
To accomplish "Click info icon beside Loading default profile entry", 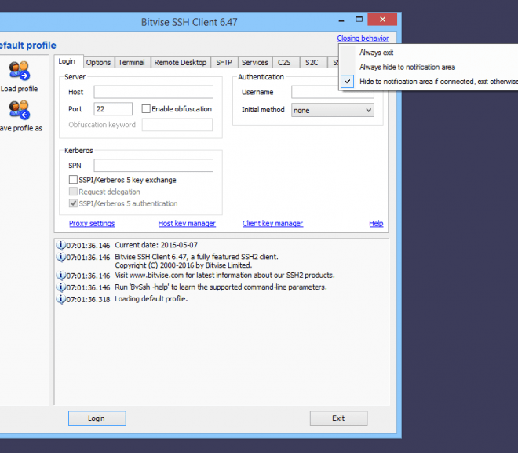I will pyautogui.click(x=60, y=298).
